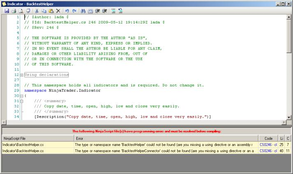Click the first indent-lines icon after Find group
The image size is (293, 174).
click(97, 11)
